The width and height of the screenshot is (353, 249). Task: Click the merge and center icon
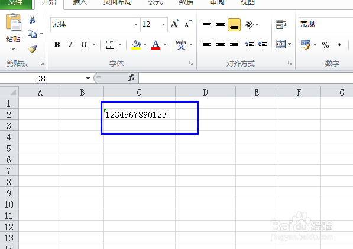[281, 44]
